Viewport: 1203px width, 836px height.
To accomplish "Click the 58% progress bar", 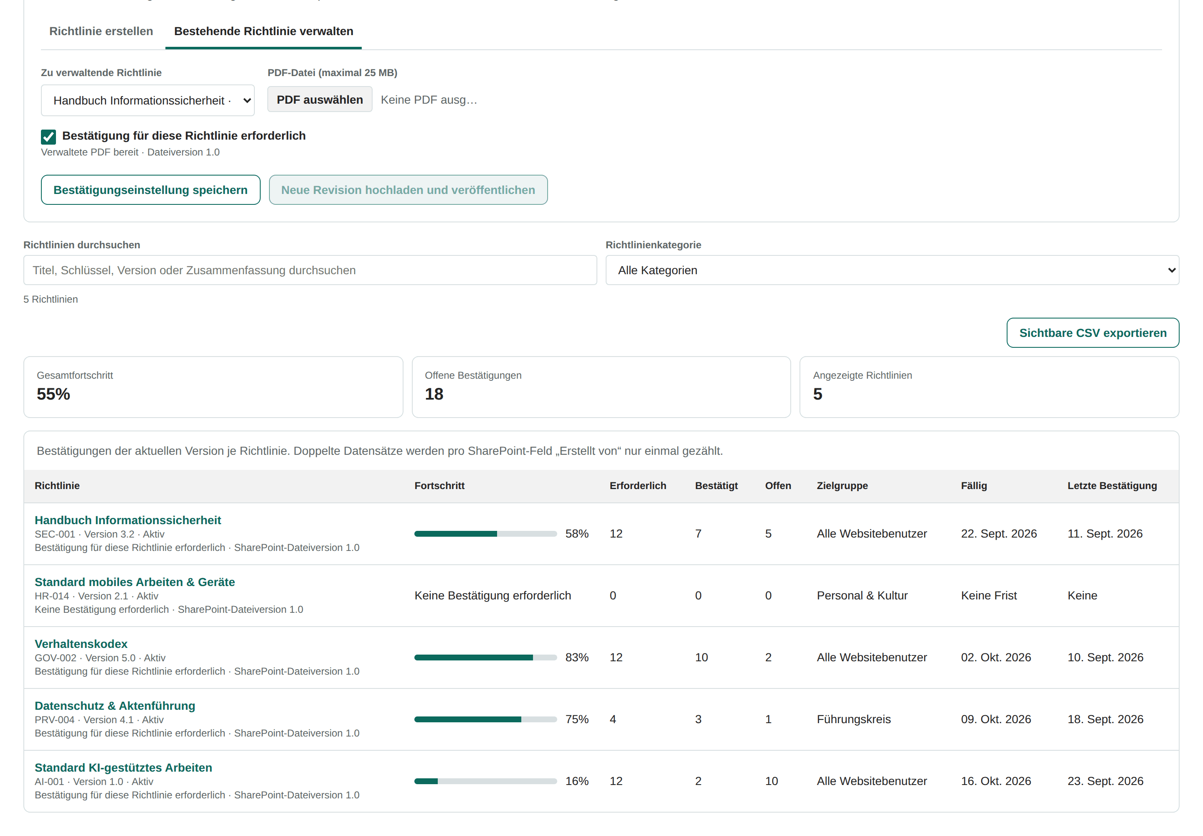I will tap(485, 534).
